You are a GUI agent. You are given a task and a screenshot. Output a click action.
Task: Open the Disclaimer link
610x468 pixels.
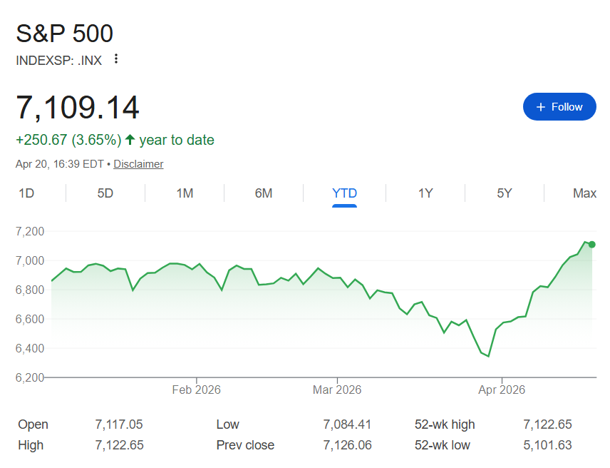(x=138, y=164)
